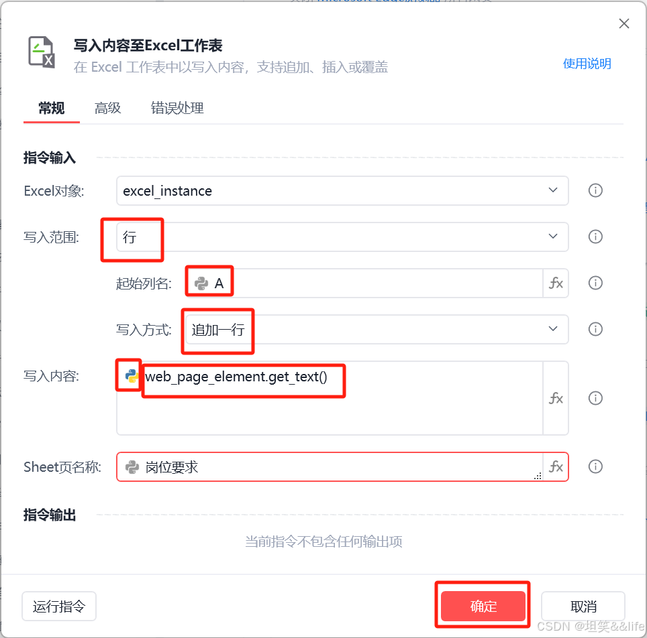Open the 使用说明 help link
The image size is (647, 638).
(x=587, y=64)
